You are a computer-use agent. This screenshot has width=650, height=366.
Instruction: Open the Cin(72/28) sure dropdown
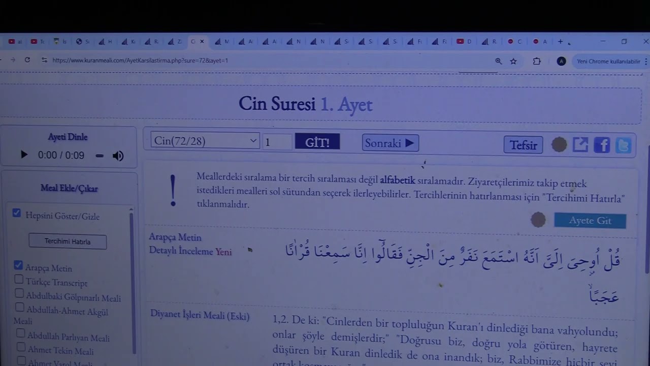coord(205,141)
